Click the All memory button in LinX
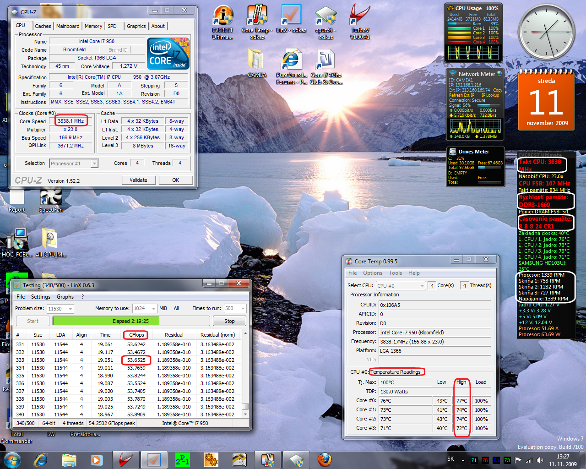Viewport: 586px width, 469px height. point(176,308)
